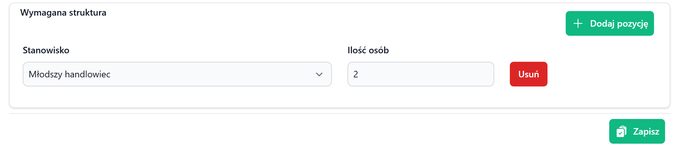This screenshot has width=680, height=157.
Task: Click the red Usuń button
Action: [x=528, y=74]
